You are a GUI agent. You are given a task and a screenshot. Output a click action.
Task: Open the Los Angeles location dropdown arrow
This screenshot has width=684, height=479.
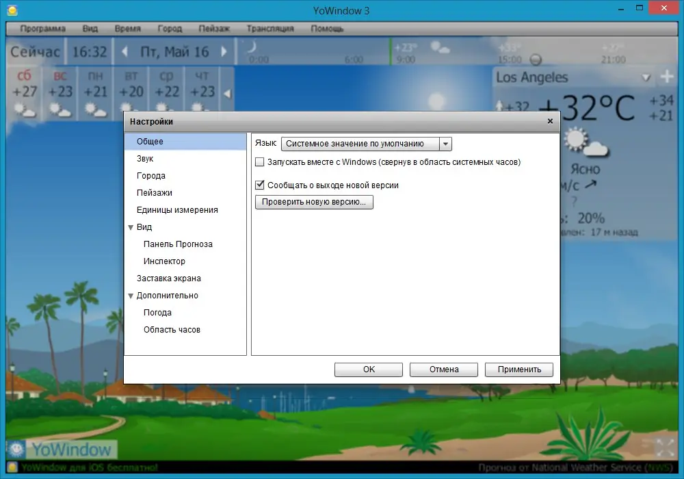click(646, 77)
